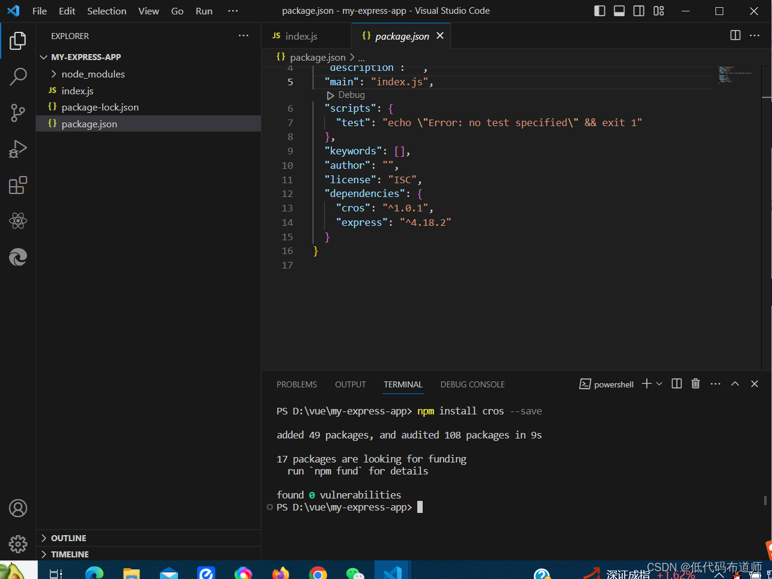Toggle panel layout button

(x=619, y=11)
